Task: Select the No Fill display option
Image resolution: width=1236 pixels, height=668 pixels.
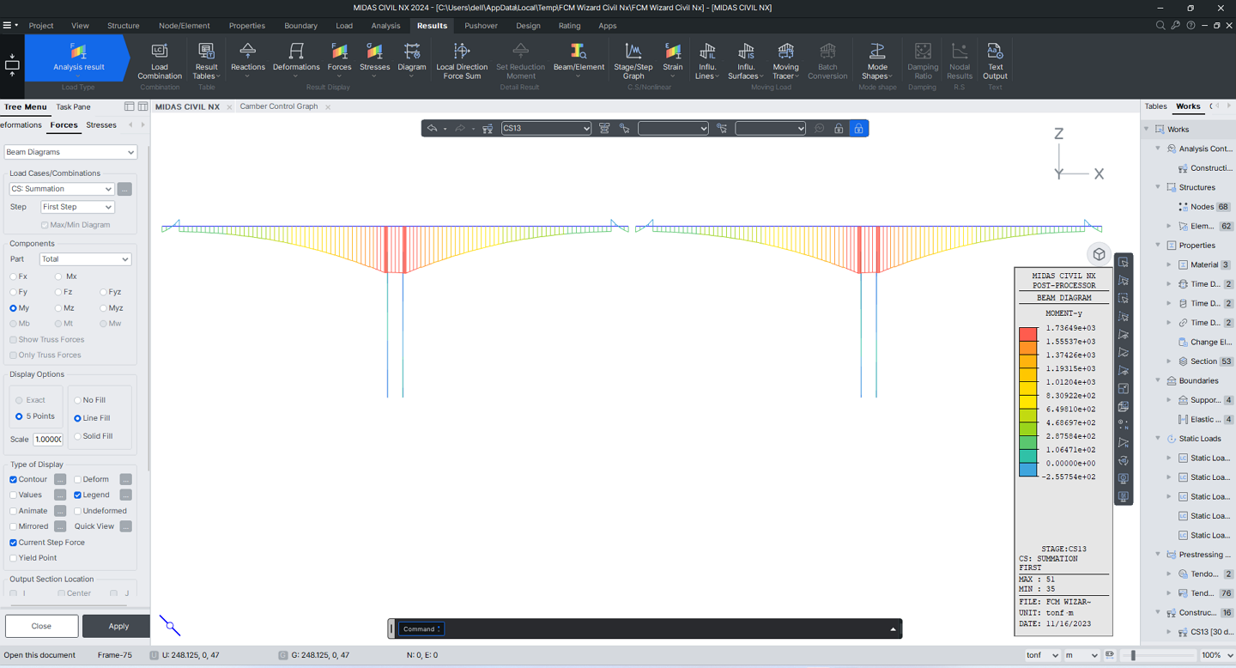Action: tap(77, 400)
